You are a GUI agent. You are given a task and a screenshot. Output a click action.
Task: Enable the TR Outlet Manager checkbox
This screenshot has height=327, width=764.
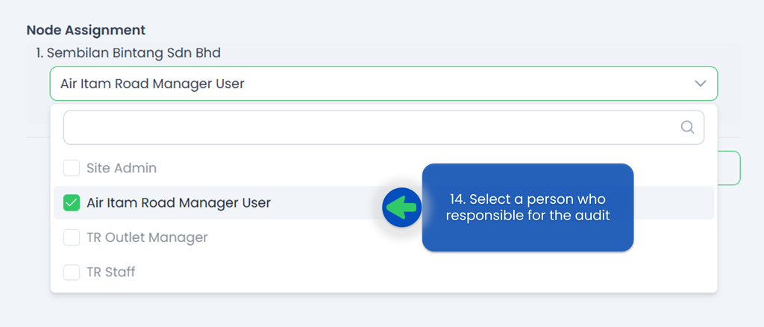tap(72, 237)
